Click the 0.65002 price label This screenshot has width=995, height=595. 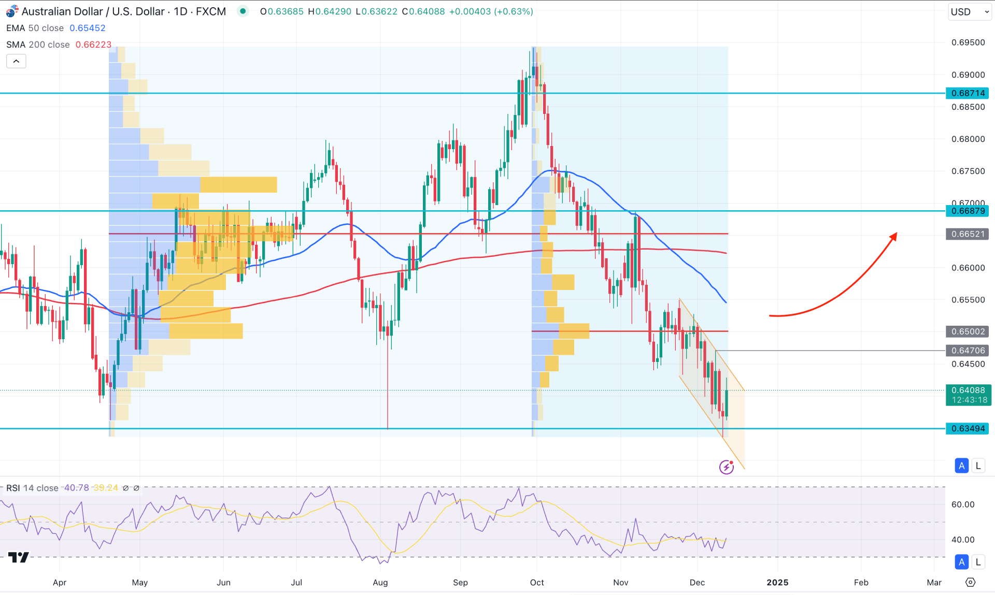968,331
